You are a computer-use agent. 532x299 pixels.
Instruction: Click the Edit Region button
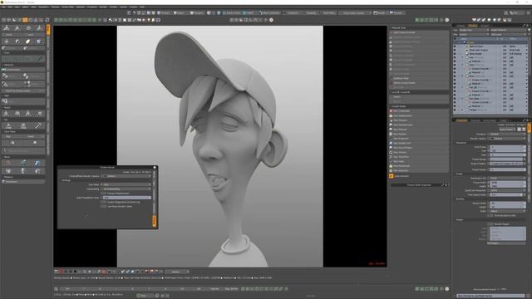506,243
